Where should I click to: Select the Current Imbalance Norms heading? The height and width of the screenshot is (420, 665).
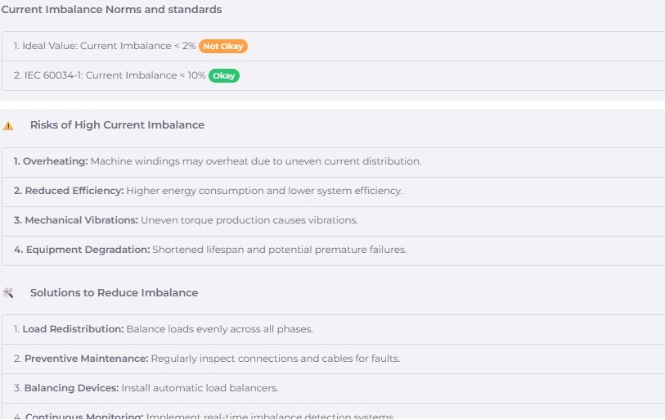111,10
